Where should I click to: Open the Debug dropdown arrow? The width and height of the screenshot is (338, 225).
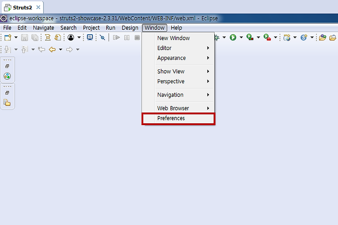(224, 37)
